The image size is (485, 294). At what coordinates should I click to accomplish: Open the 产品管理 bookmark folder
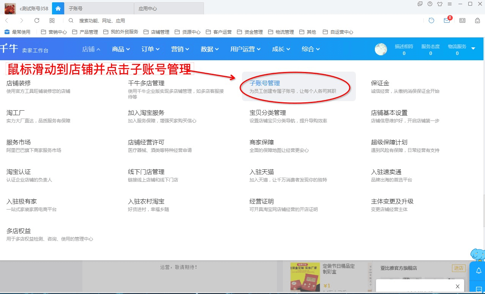point(85,32)
